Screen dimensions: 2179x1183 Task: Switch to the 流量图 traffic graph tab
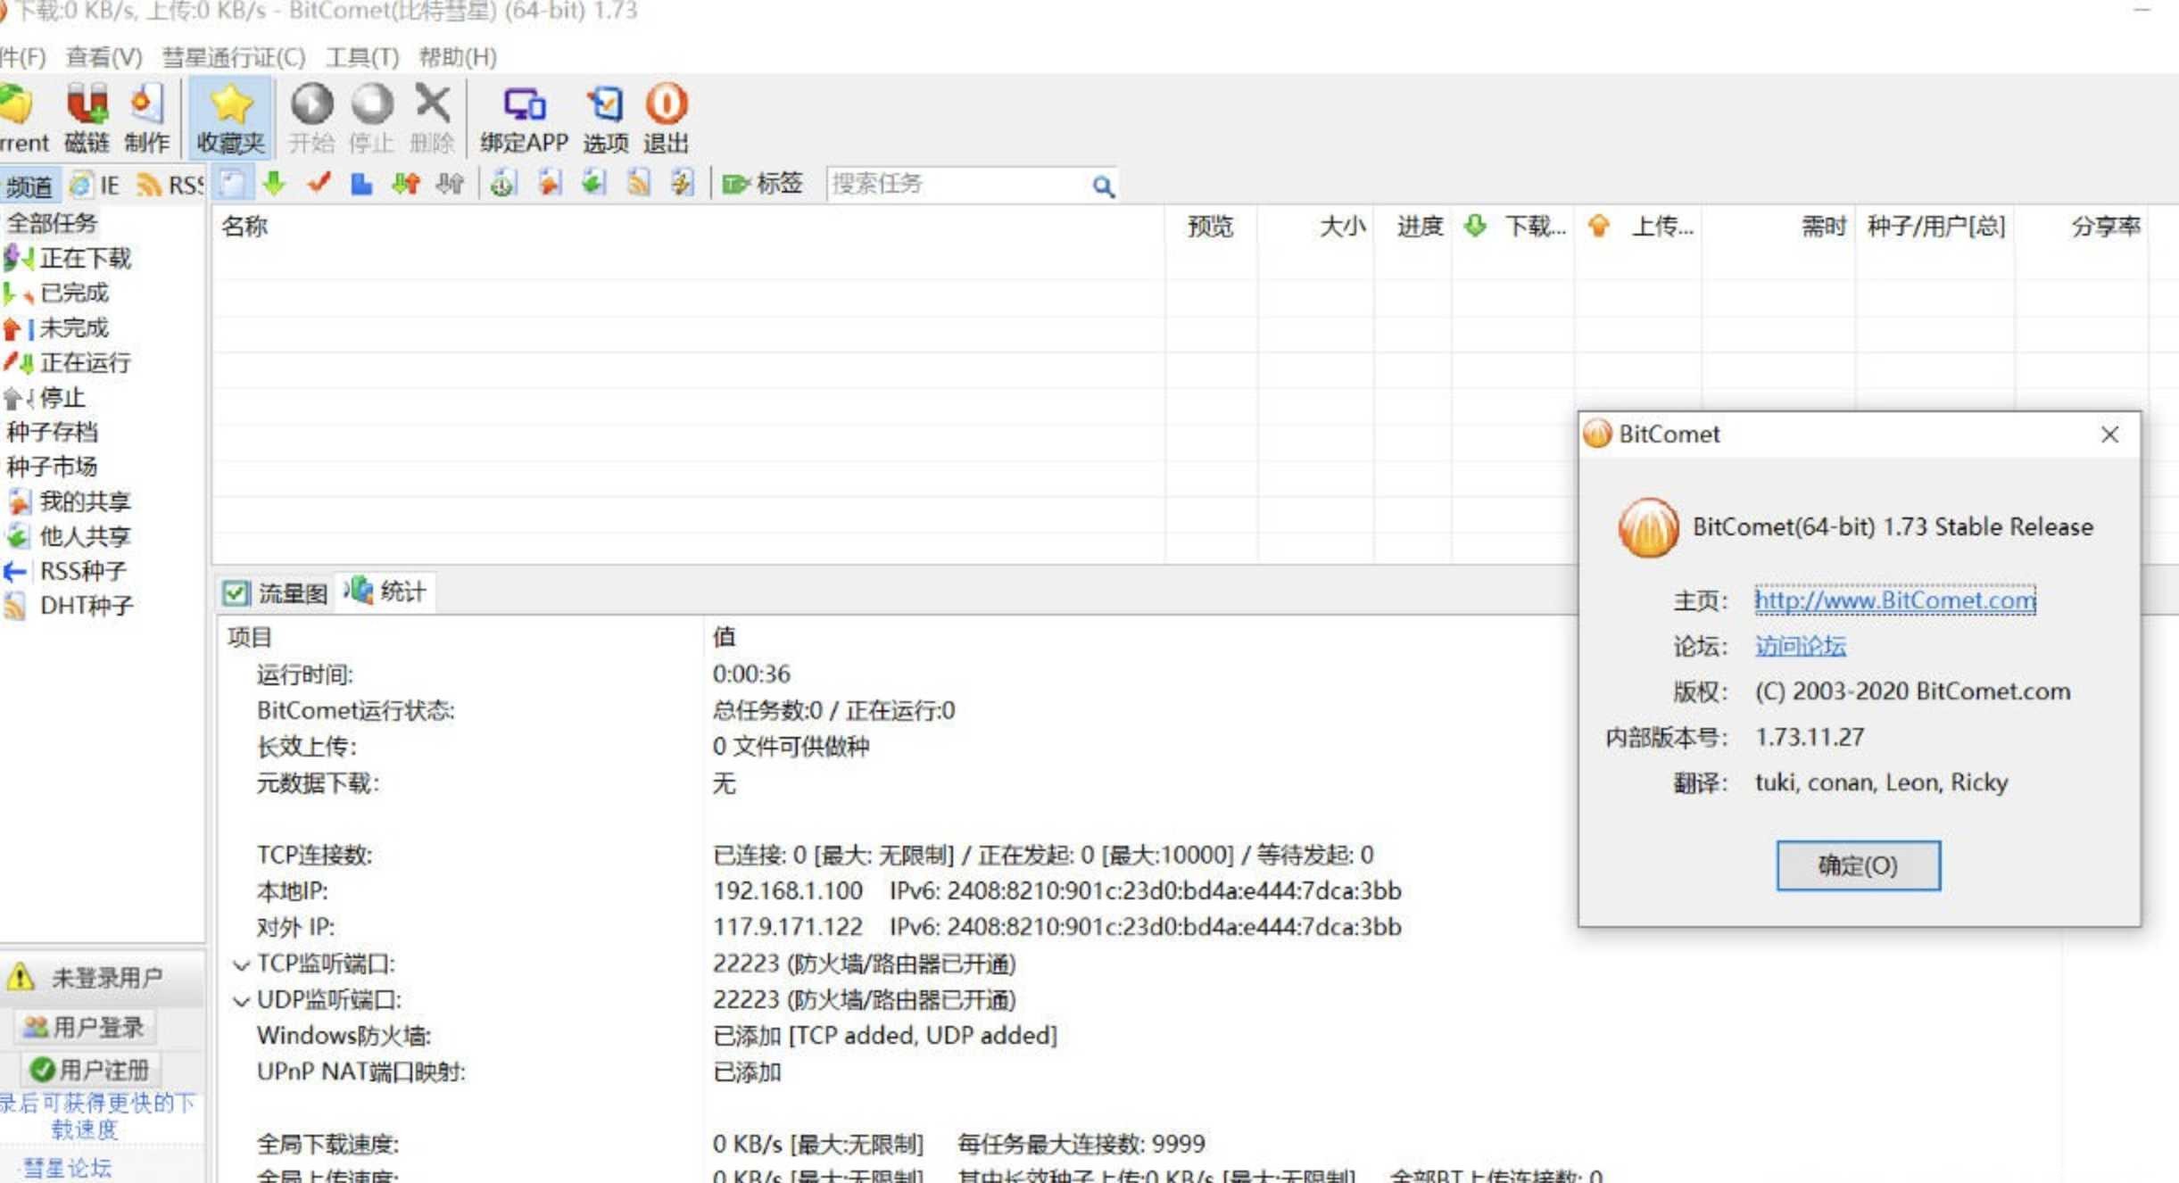pyautogui.click(x=275, y=593)
